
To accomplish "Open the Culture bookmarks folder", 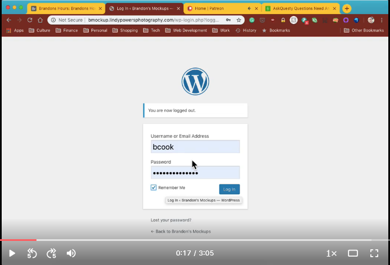I will [39, 30].
